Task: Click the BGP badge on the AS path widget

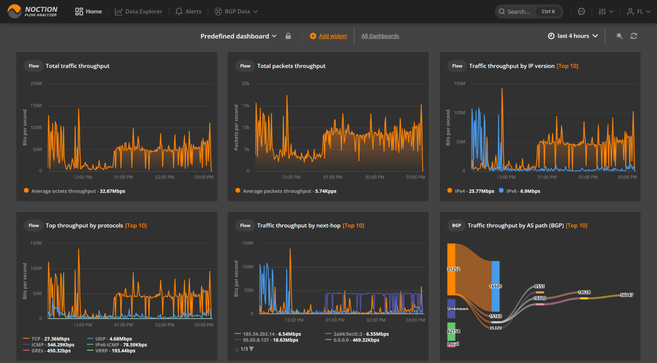Action: [x=456, y=226]
